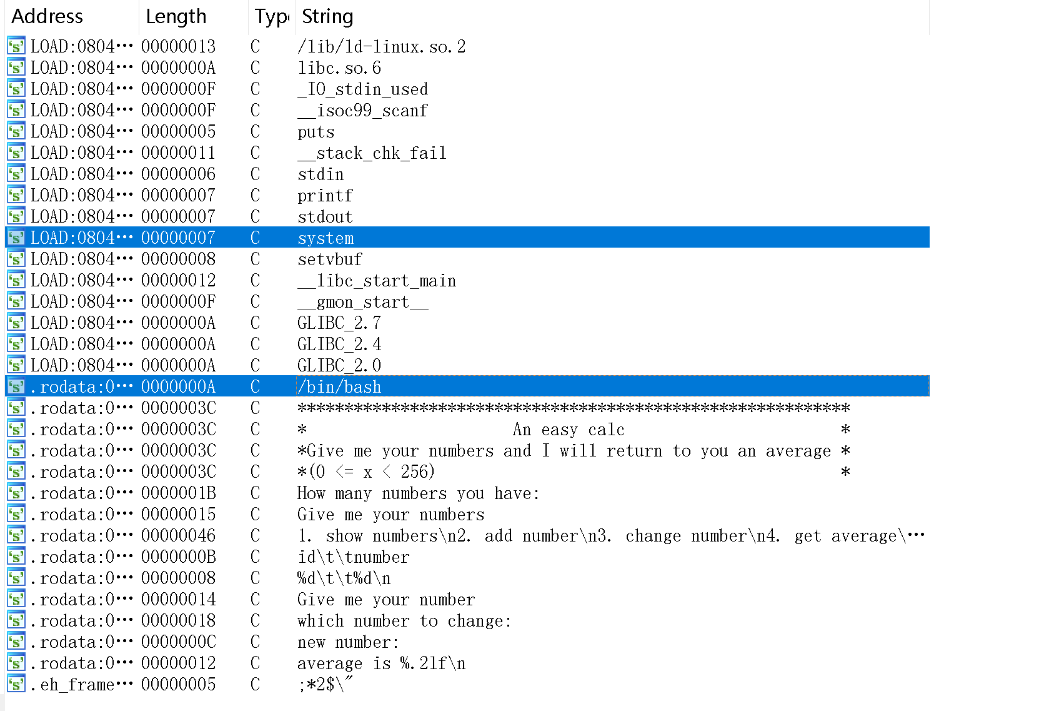Select the 'new number:' string row
The width and height of the screenshot is (1049, 711).
click(348, 642)
